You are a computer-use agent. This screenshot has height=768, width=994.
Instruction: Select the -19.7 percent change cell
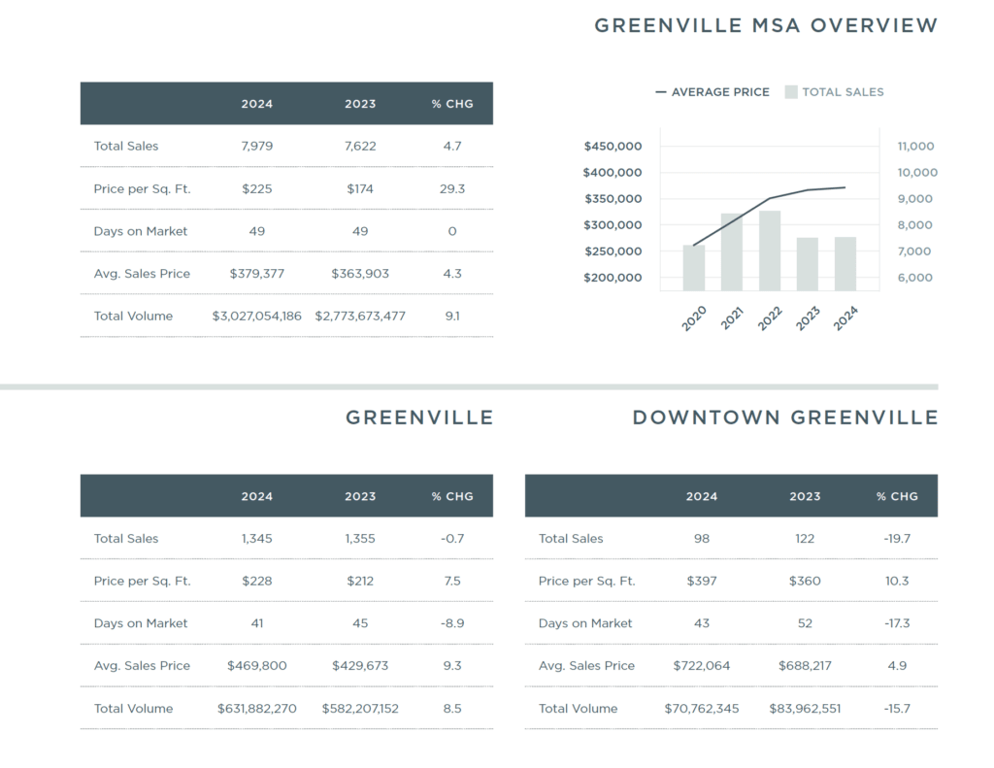(897, 539)
